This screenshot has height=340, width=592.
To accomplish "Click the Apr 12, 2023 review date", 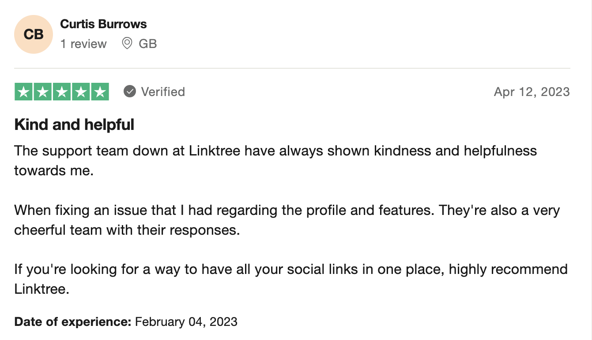I will (532, 92).
